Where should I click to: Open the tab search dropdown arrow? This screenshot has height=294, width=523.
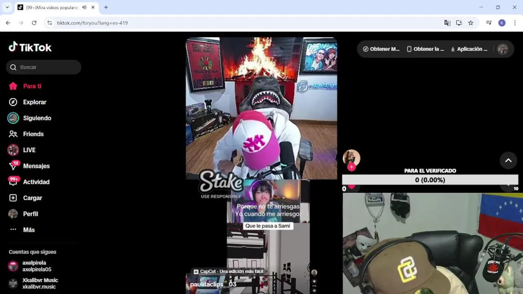click(x=7, y=7)
